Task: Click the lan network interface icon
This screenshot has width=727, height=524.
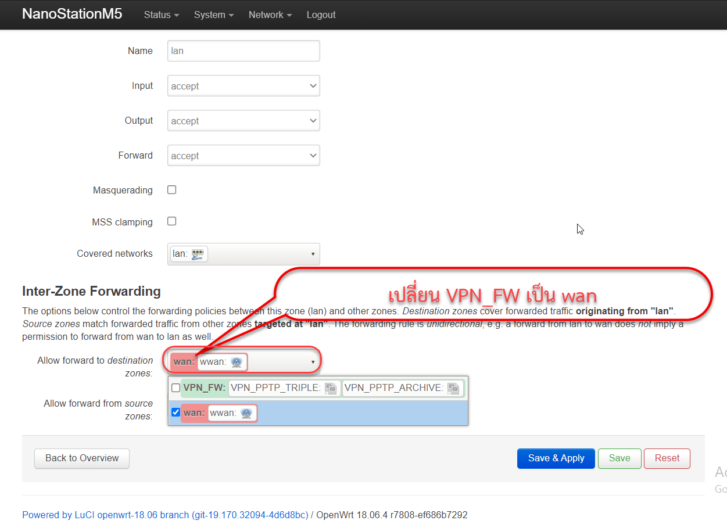Action: click(x=198, y=254)
